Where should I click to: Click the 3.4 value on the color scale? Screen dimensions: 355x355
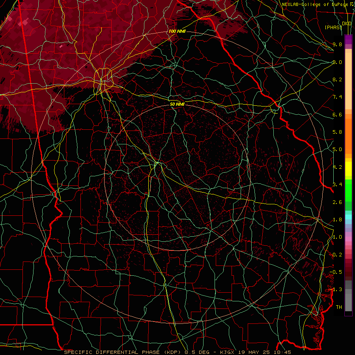click(337, 184)
